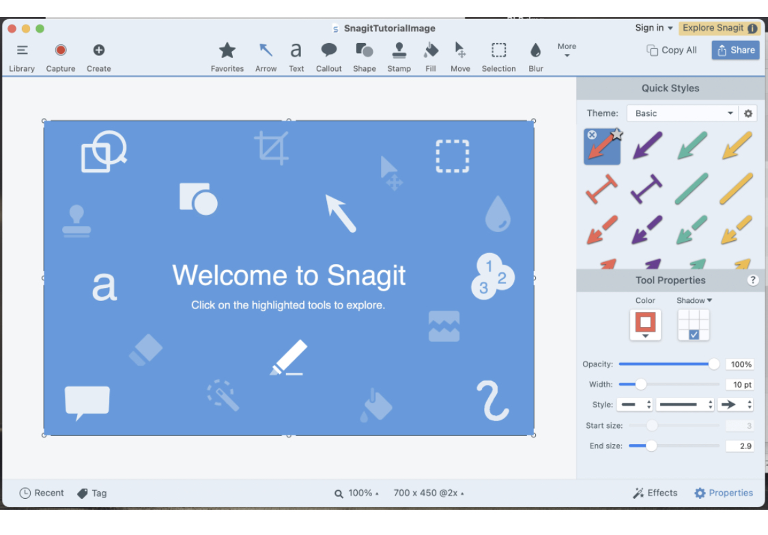Screen dimensions: 768x535
Task: Select the Callout tool
Action: tap(328, 57)
